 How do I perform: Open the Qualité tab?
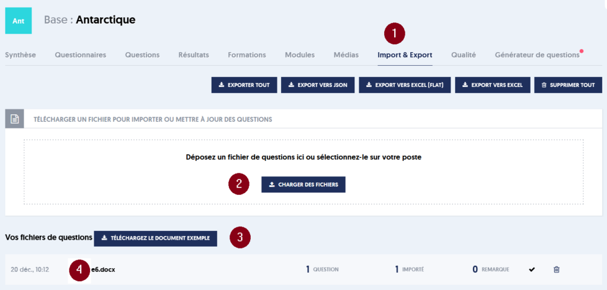(x=464, y=55)
